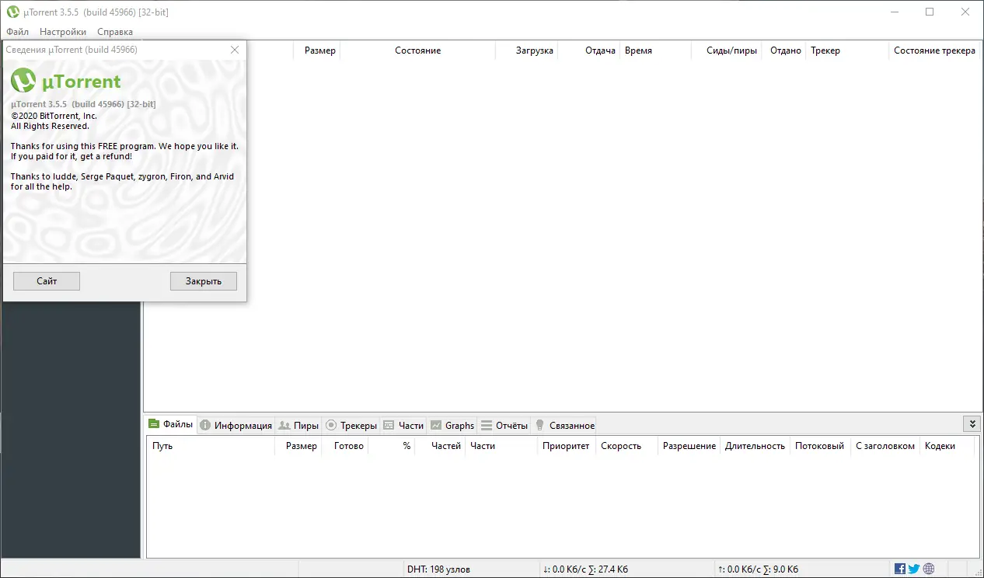The width and height of the screenshot is (984, 578).
Task: Click the Twitter icon in the status bar
Action: point(914,568)
